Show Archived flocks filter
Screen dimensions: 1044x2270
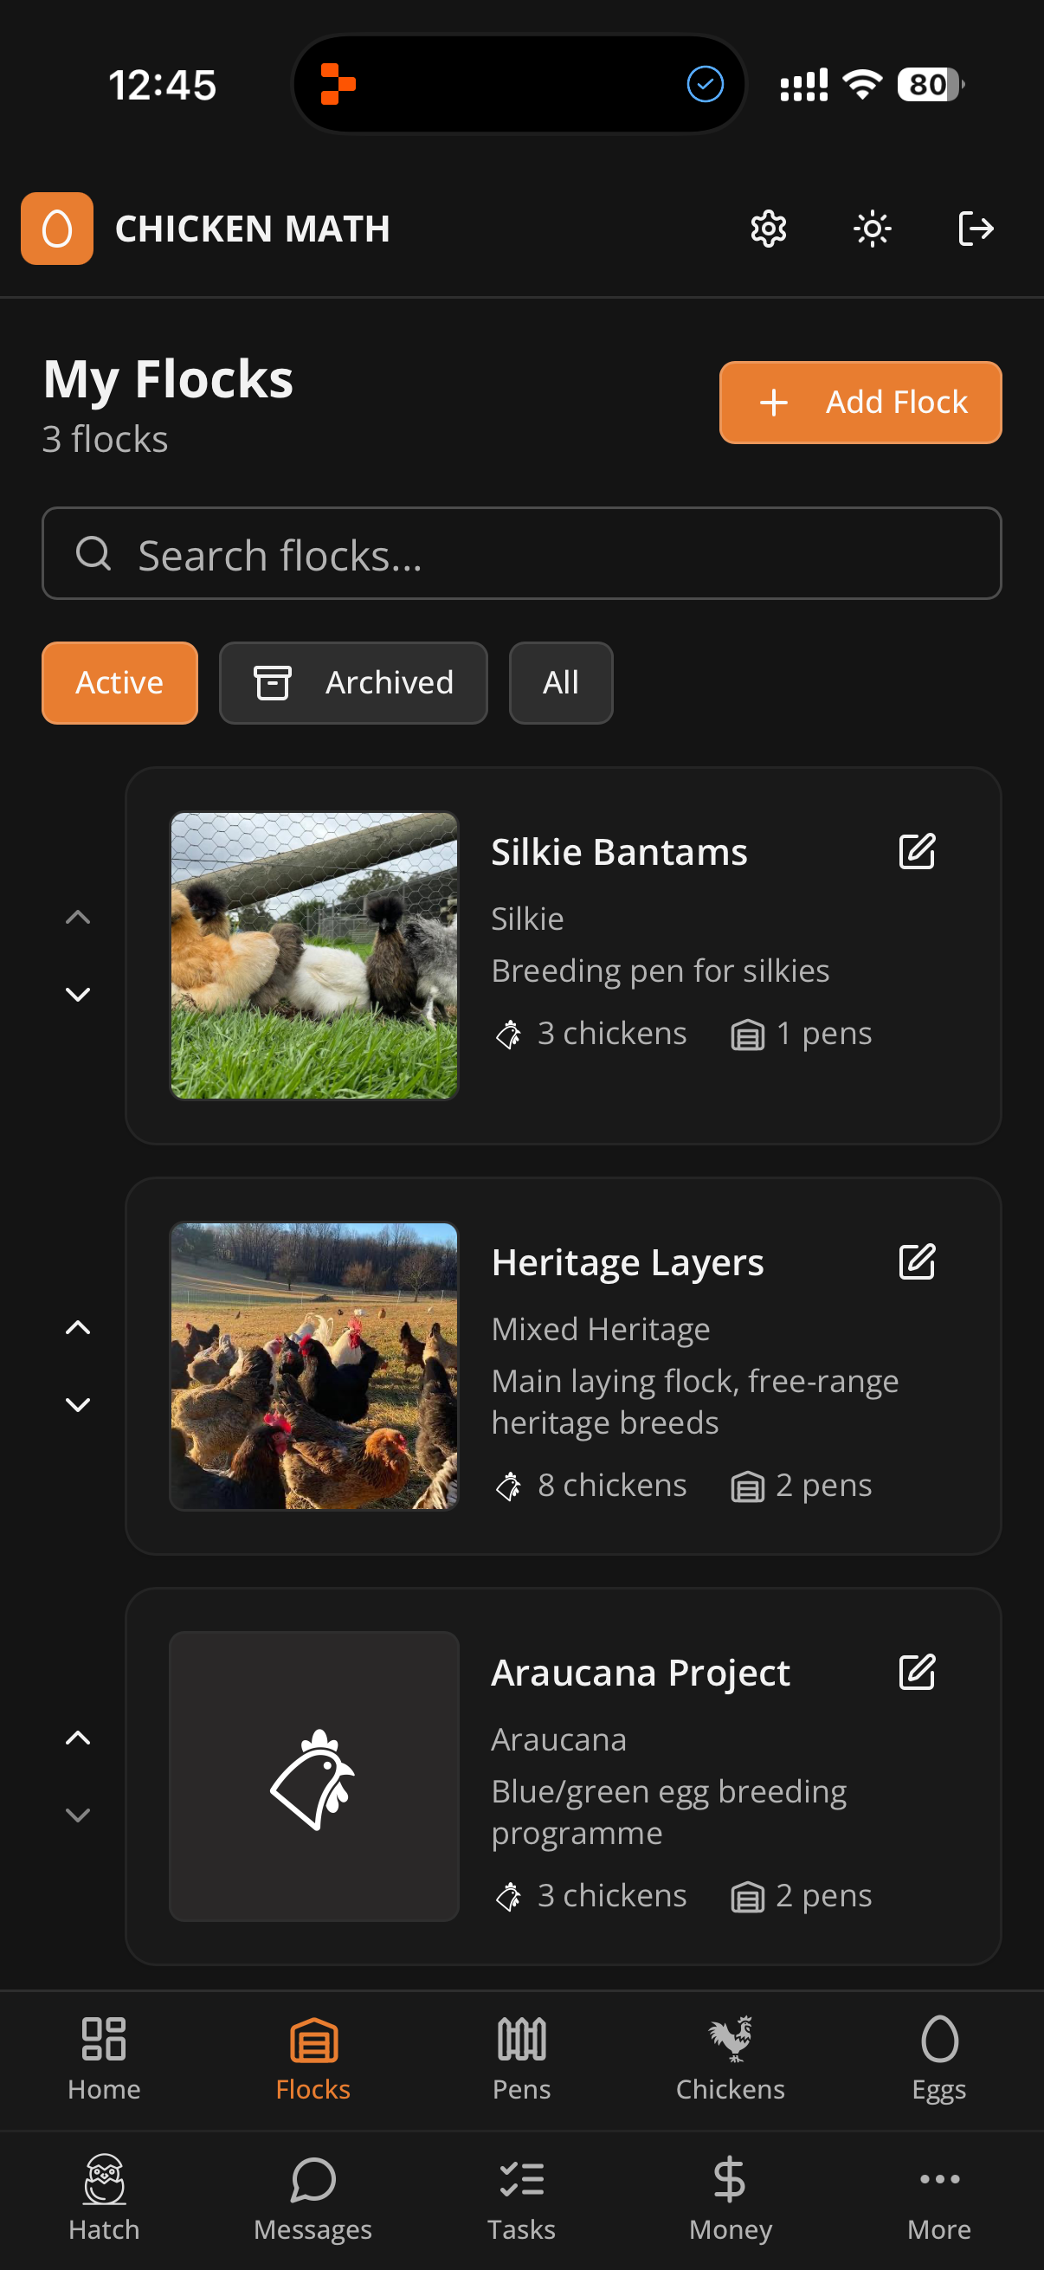[353, 683]
